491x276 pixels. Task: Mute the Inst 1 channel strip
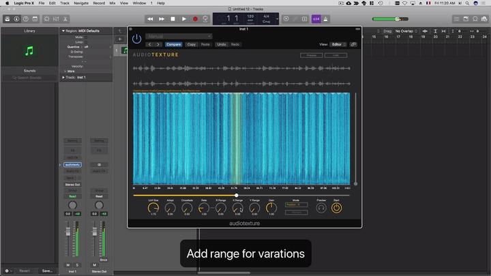click(x=68, y=265)
